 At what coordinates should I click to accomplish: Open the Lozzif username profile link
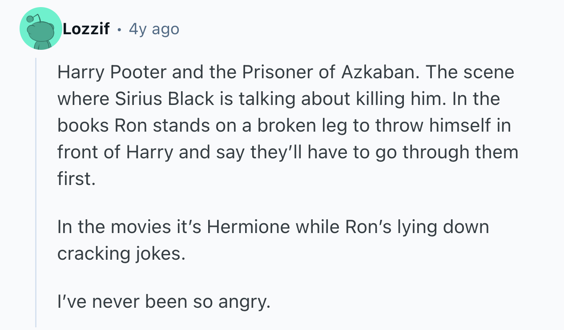point(86,29)
